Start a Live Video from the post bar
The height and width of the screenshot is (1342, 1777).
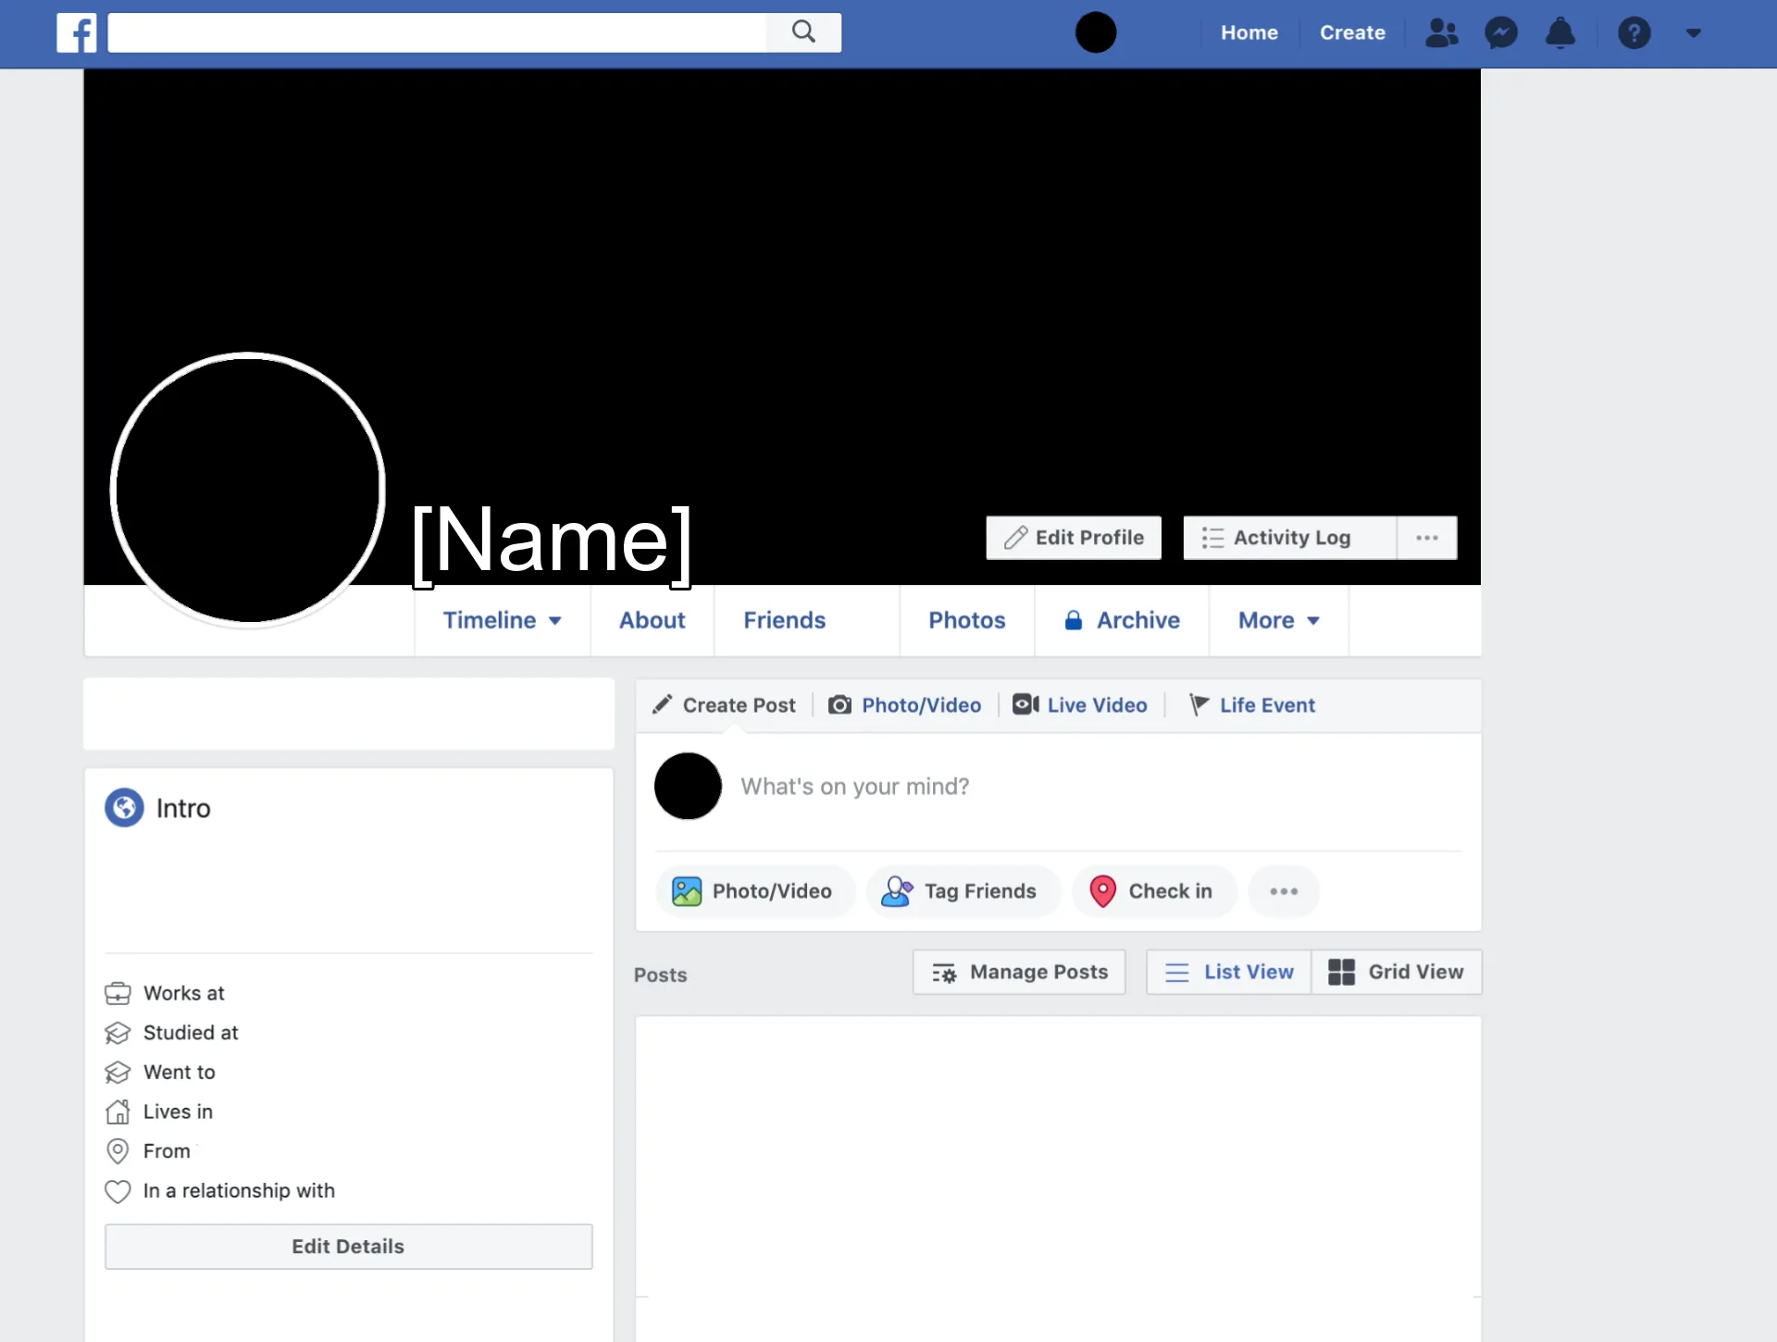[x=1080, y=704]
